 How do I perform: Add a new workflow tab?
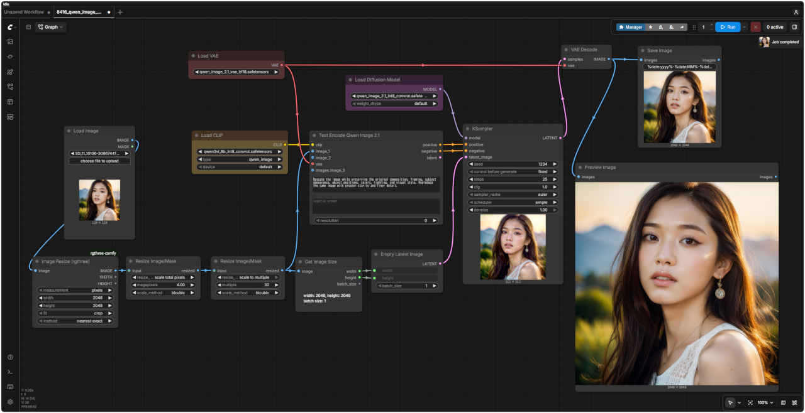120,12
